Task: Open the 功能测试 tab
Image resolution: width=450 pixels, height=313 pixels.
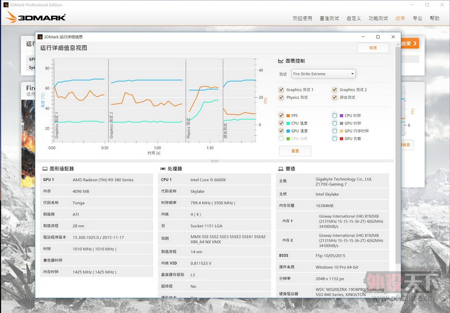Action: point(378,18)
